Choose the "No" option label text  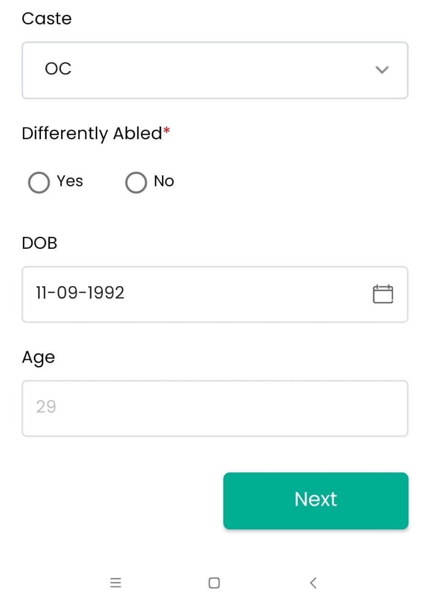click(164, 181)
